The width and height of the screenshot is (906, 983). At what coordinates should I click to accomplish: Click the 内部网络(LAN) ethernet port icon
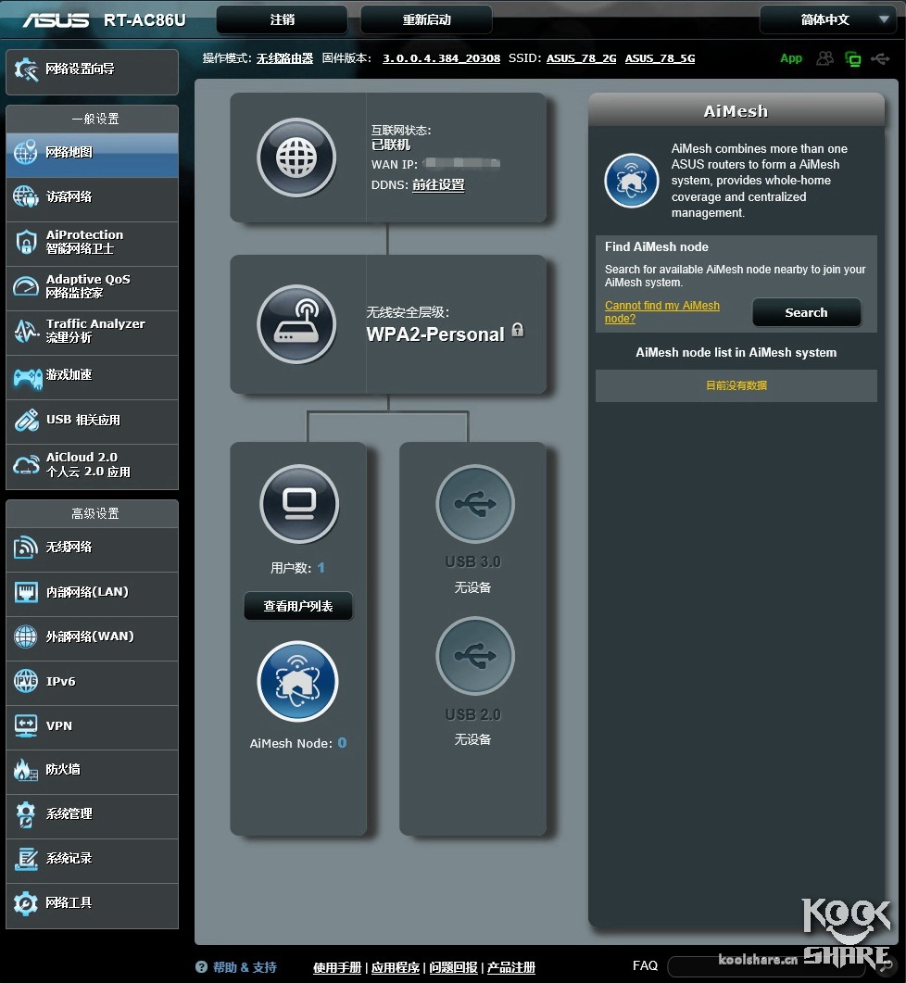click(26, 592)
